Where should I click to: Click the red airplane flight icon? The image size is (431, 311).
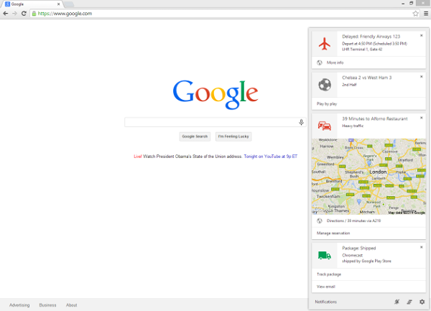click(x=325, y=44)
